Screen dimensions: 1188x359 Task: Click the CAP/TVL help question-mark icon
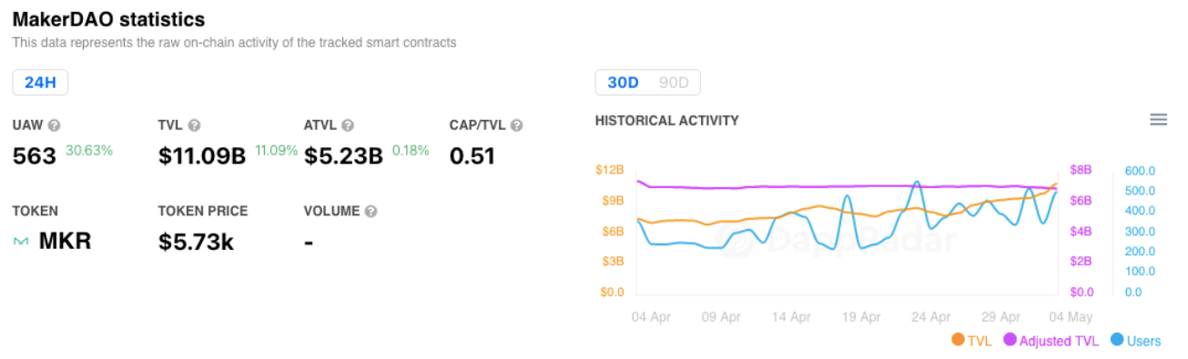516,125
